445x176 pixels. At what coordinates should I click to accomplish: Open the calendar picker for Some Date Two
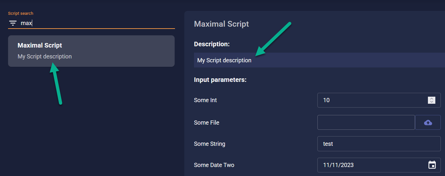pos(432,165)
